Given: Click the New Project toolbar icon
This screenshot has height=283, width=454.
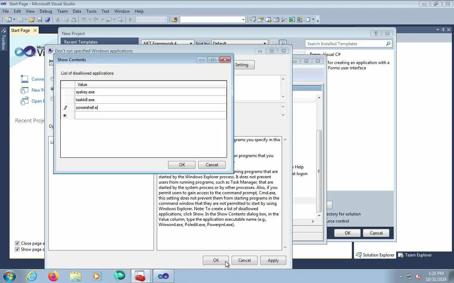Looking at the screenshot, I should click(9, 19).
